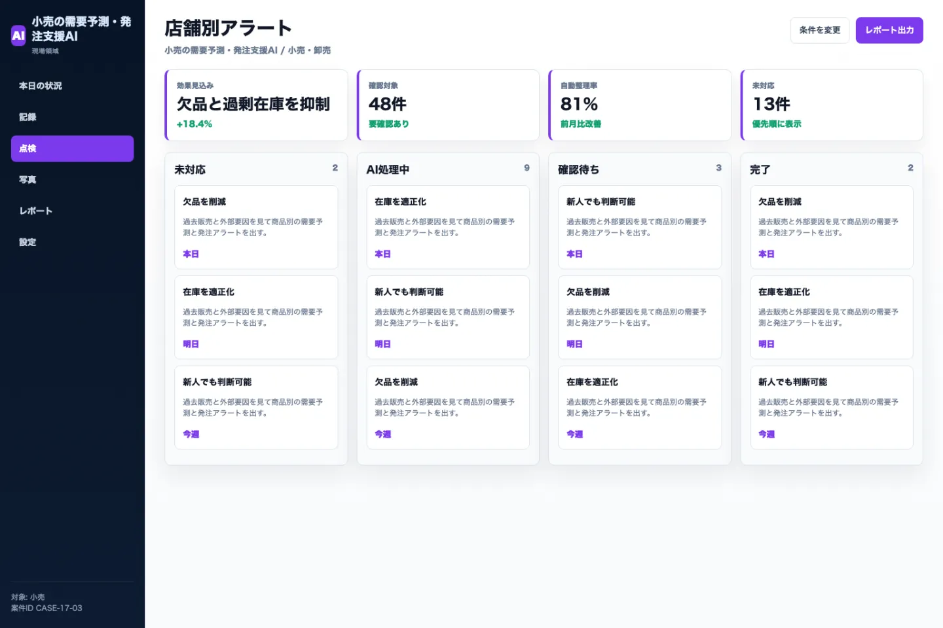Click the 優先順に表示 text
Screen dimensions: 943x628
pyautogui.click(x=777, y=124)
